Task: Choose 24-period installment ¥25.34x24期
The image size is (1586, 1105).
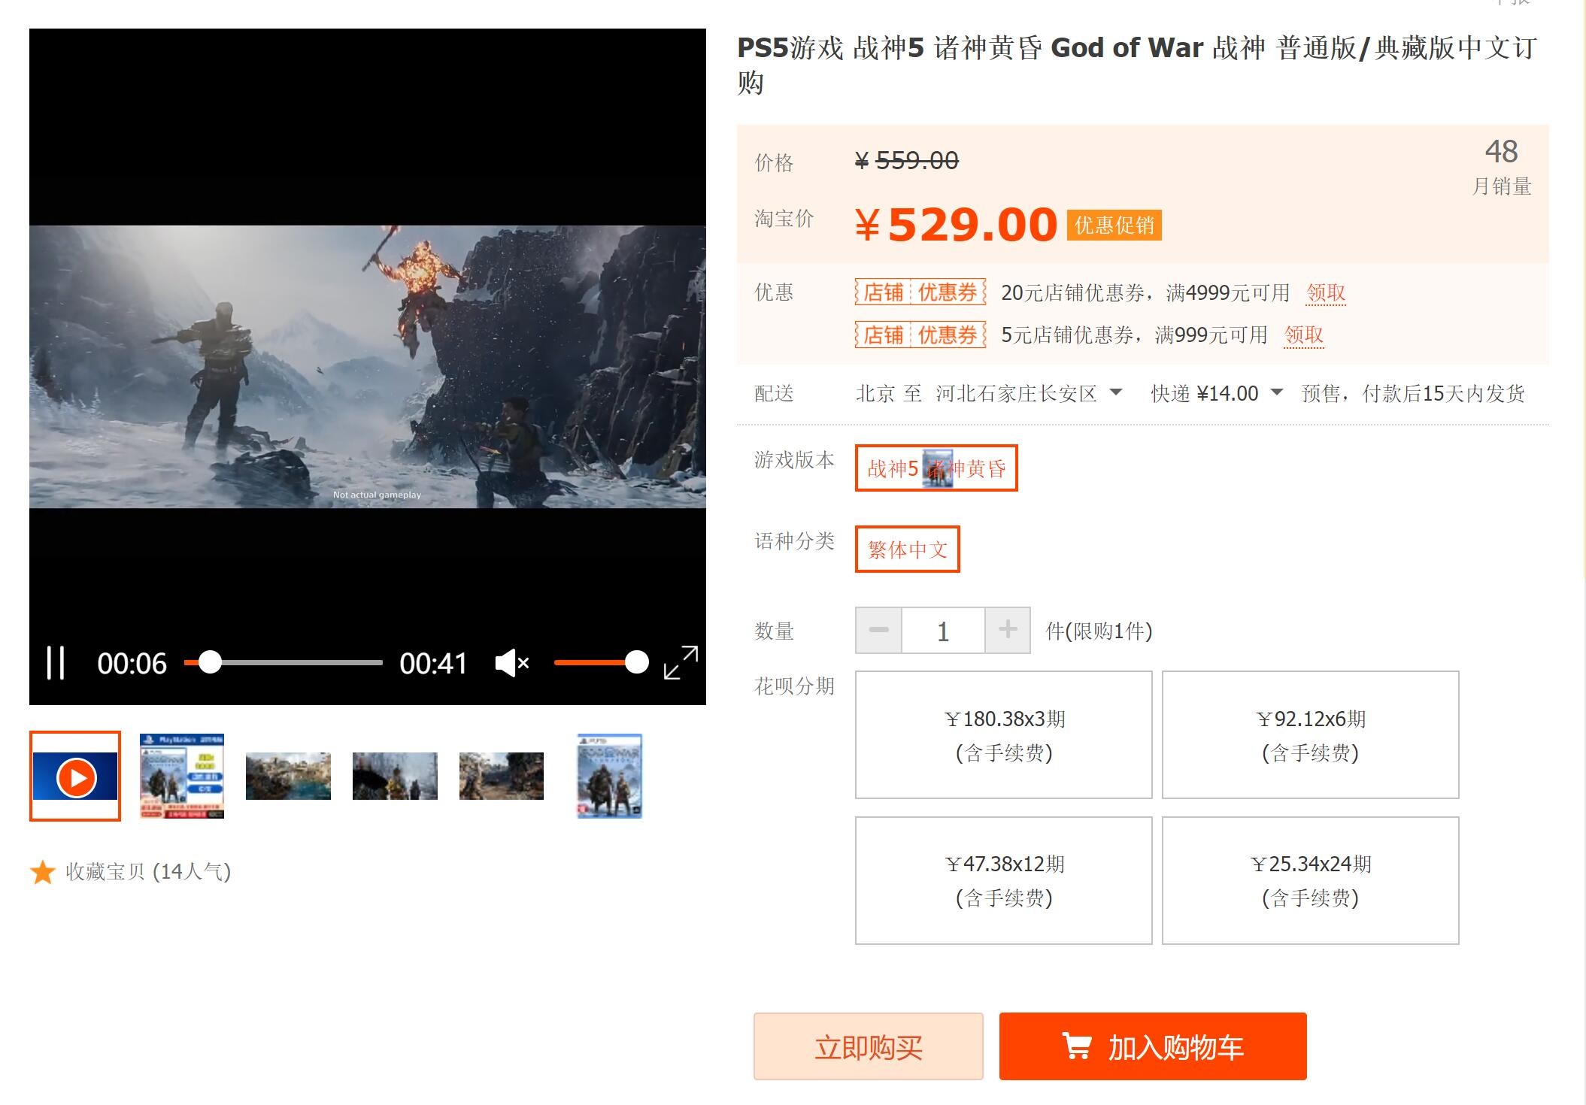Action: 1311,880
